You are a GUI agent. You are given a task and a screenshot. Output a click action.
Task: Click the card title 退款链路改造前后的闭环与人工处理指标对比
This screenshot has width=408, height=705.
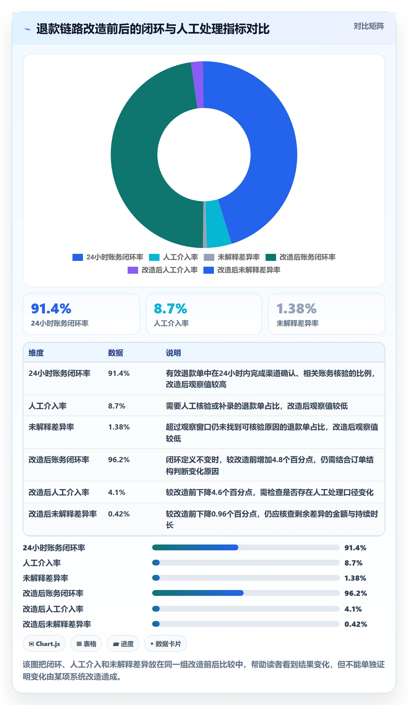click(153, 29)
